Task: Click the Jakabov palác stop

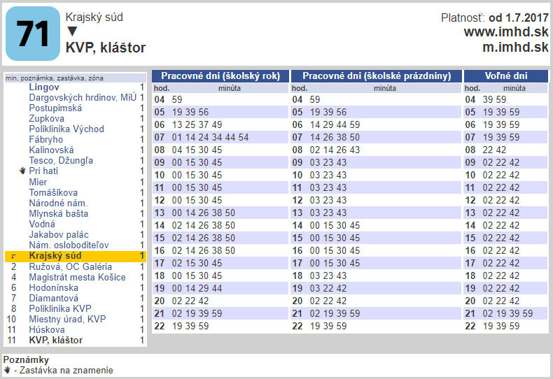Action: [x=59, y=235]
